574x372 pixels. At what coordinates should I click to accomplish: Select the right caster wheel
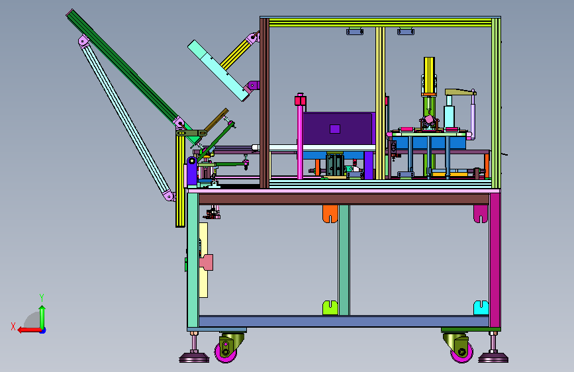click(461, 352)
